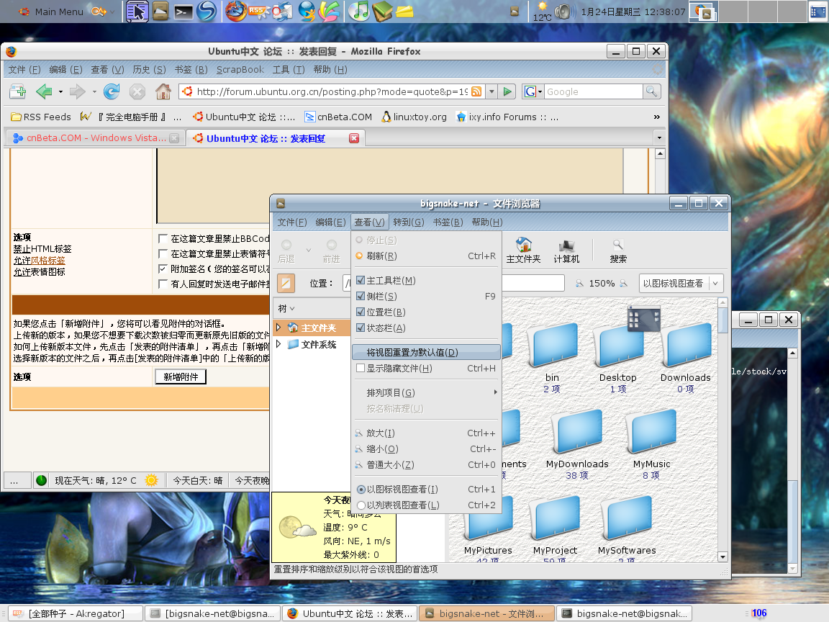The height and width of the screenshot is (622, 829).
Task: Open the file cabinet launcher beside the terminal icon
Action: coord(160,11)
